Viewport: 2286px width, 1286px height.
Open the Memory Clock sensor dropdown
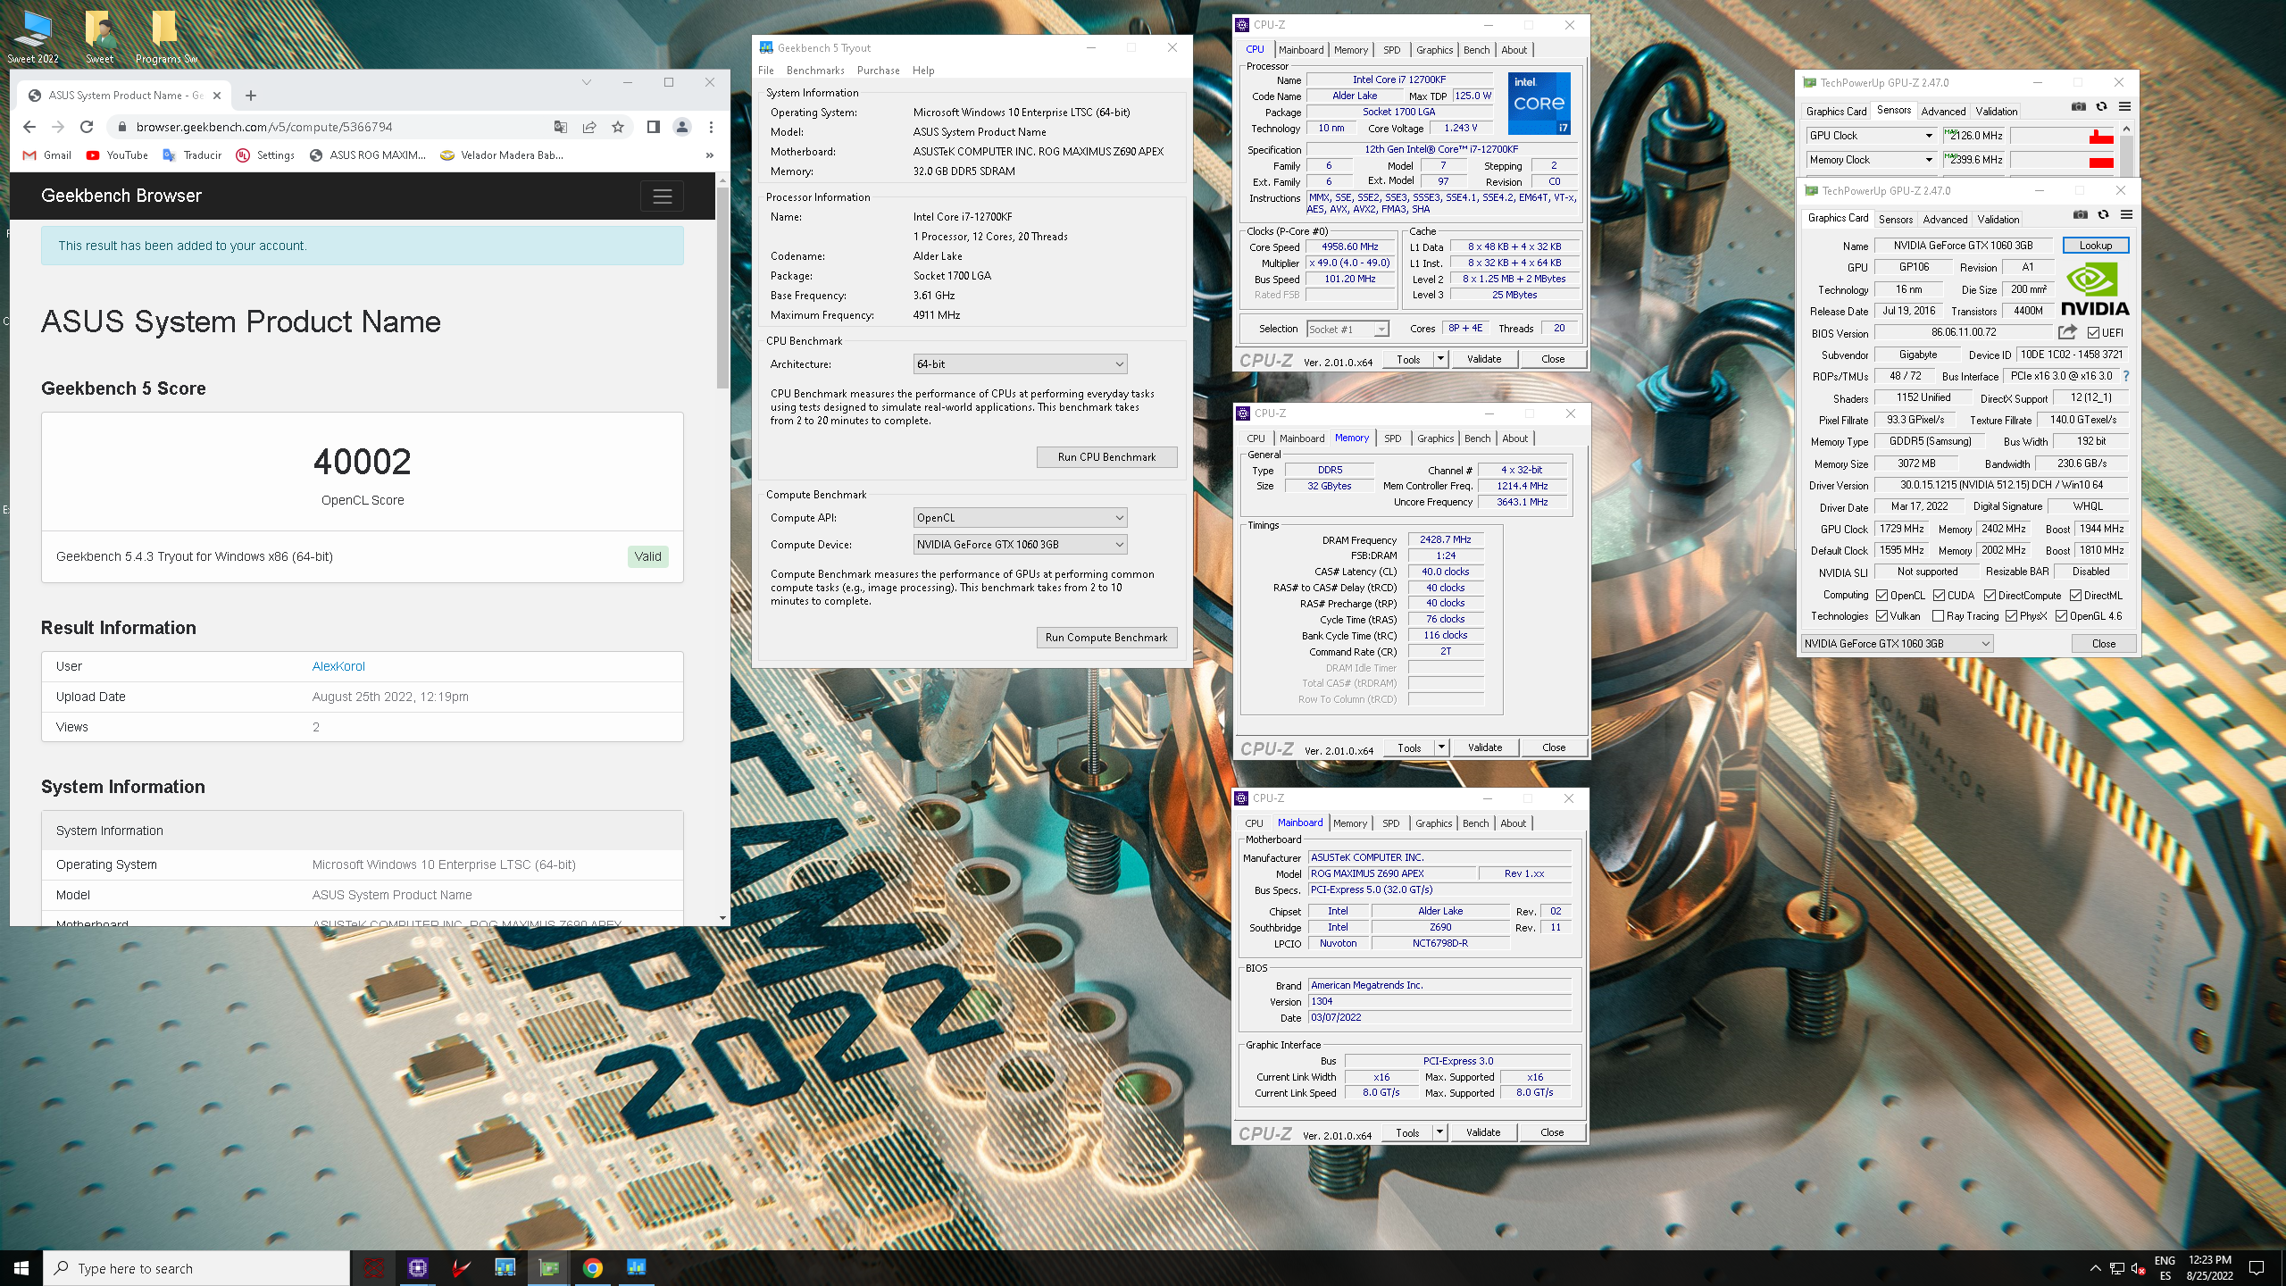(x=1871, y=160)
